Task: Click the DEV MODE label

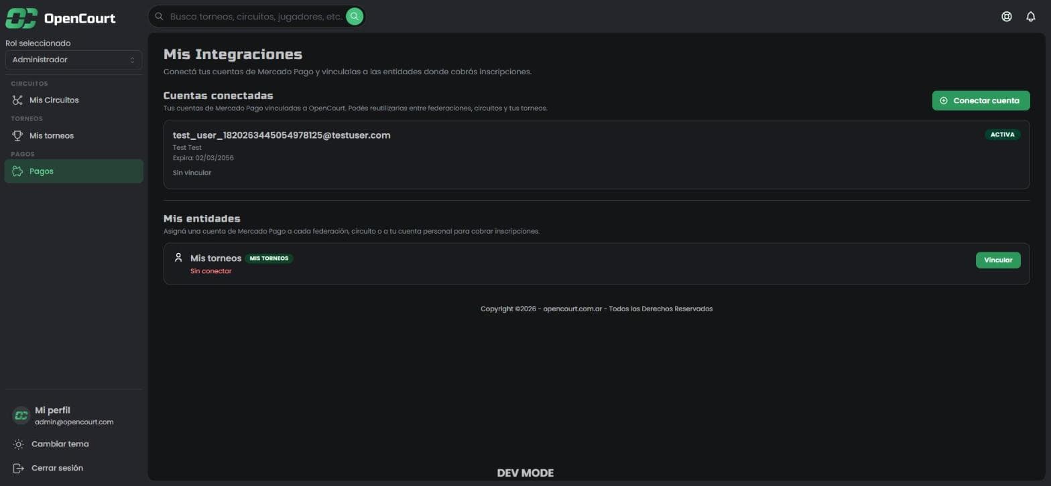Action: (x=525, y=473)
